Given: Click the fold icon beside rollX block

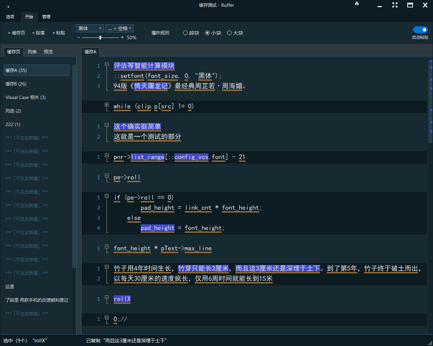Looking at the screenshot, I should tap(107, 297).
